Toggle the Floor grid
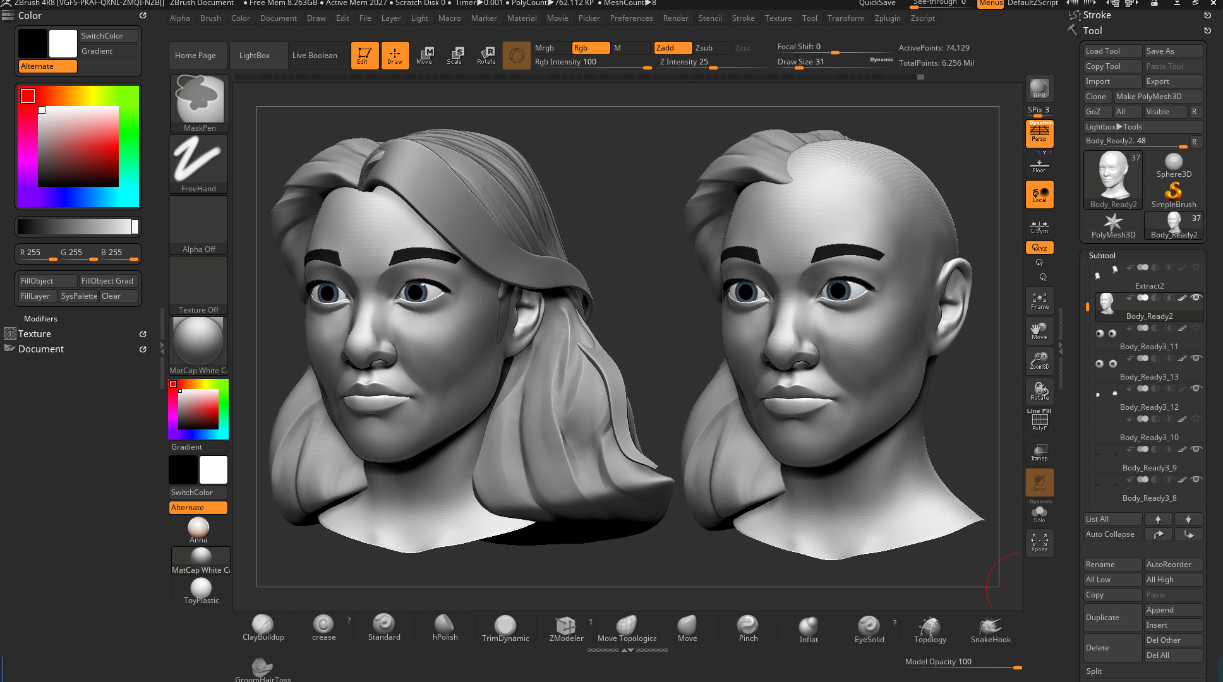1223x682 pixels. [1039, 165]
